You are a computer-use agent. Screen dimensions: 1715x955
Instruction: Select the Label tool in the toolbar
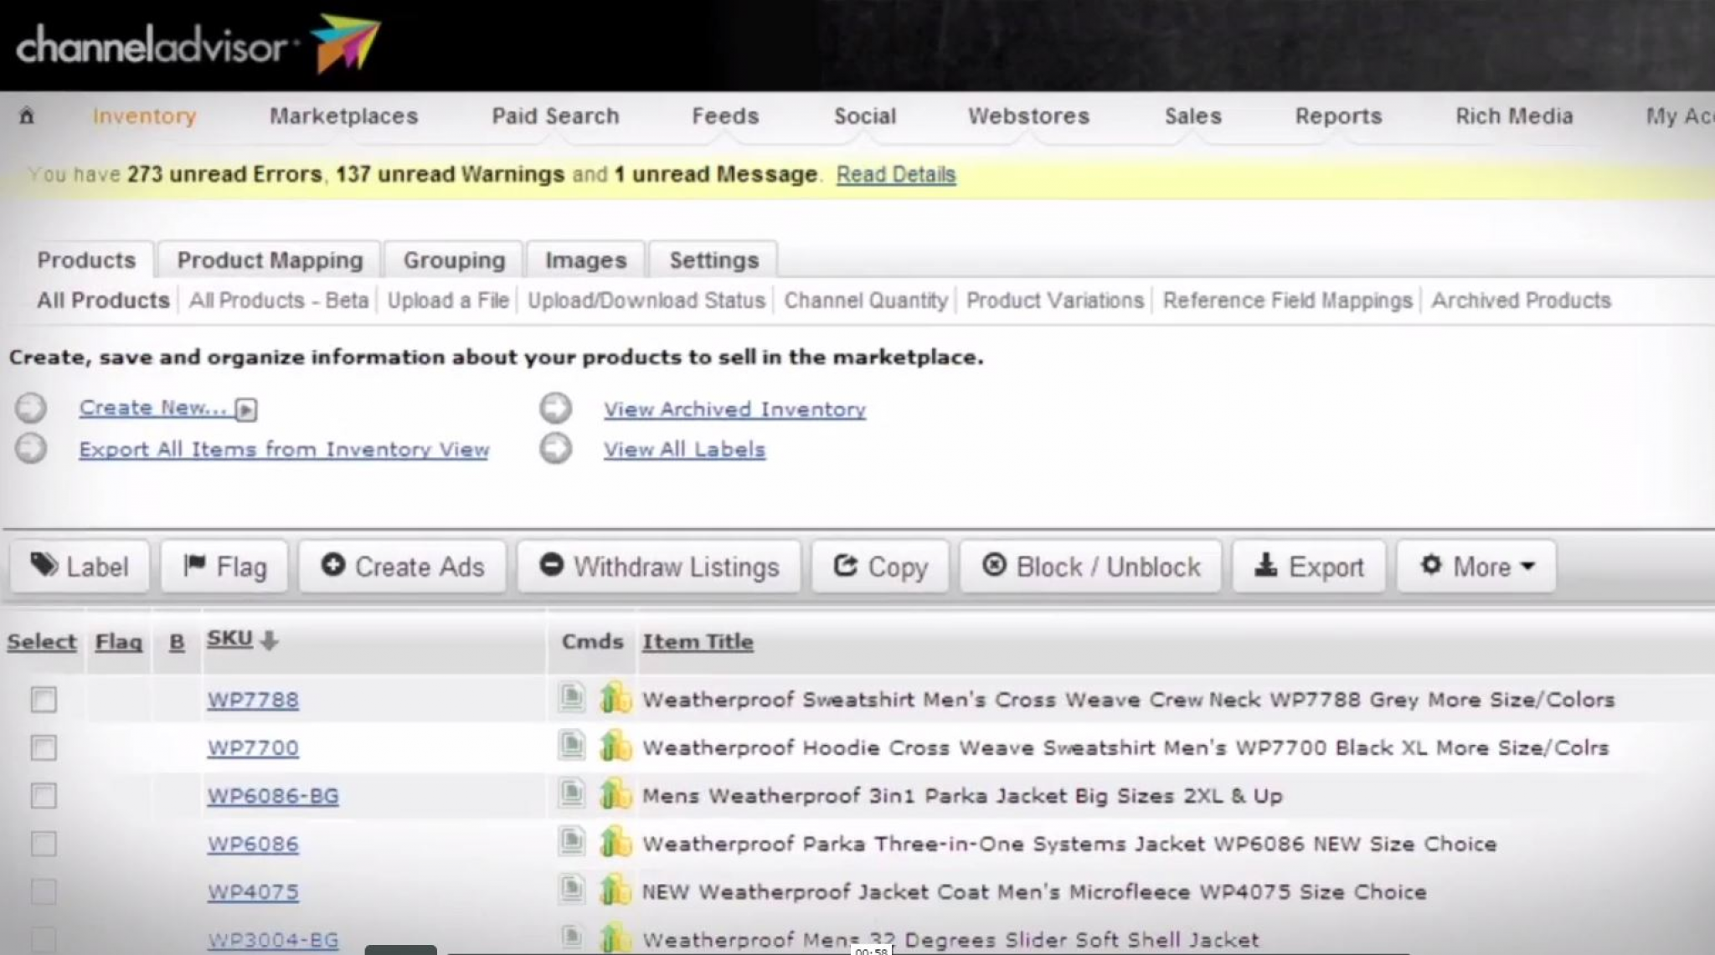80,567
